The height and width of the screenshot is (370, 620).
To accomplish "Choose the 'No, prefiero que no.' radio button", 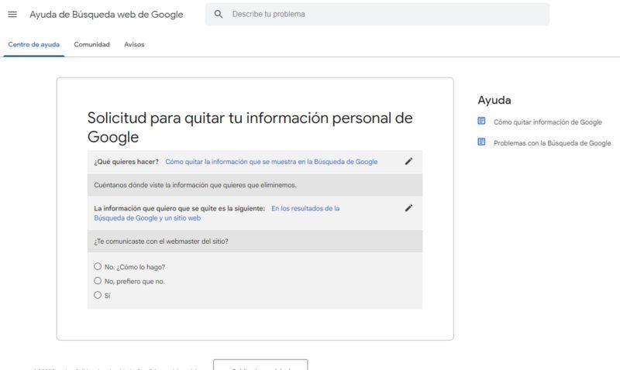I will click(98, 281).
